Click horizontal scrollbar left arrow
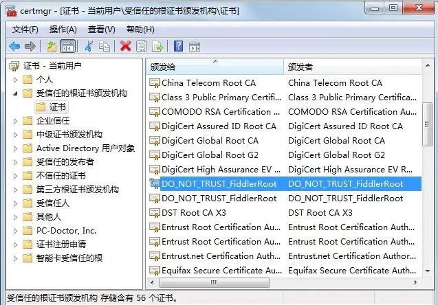The width and height of the screenshot is (438, 305). point(152,282)
